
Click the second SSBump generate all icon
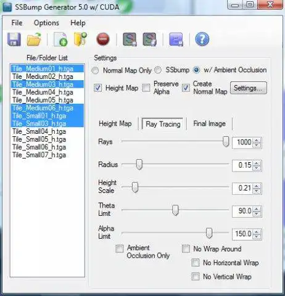(x=149, y=39)
